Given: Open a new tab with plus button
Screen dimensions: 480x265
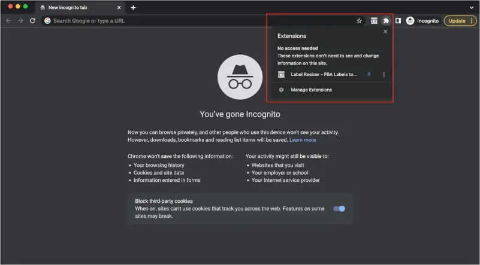Looking at the screenshot, I should point(133,8).
